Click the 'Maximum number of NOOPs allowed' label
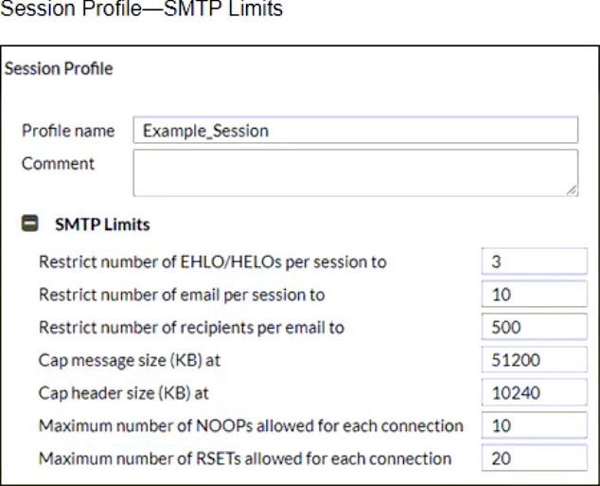 click(x=251, y=426)
